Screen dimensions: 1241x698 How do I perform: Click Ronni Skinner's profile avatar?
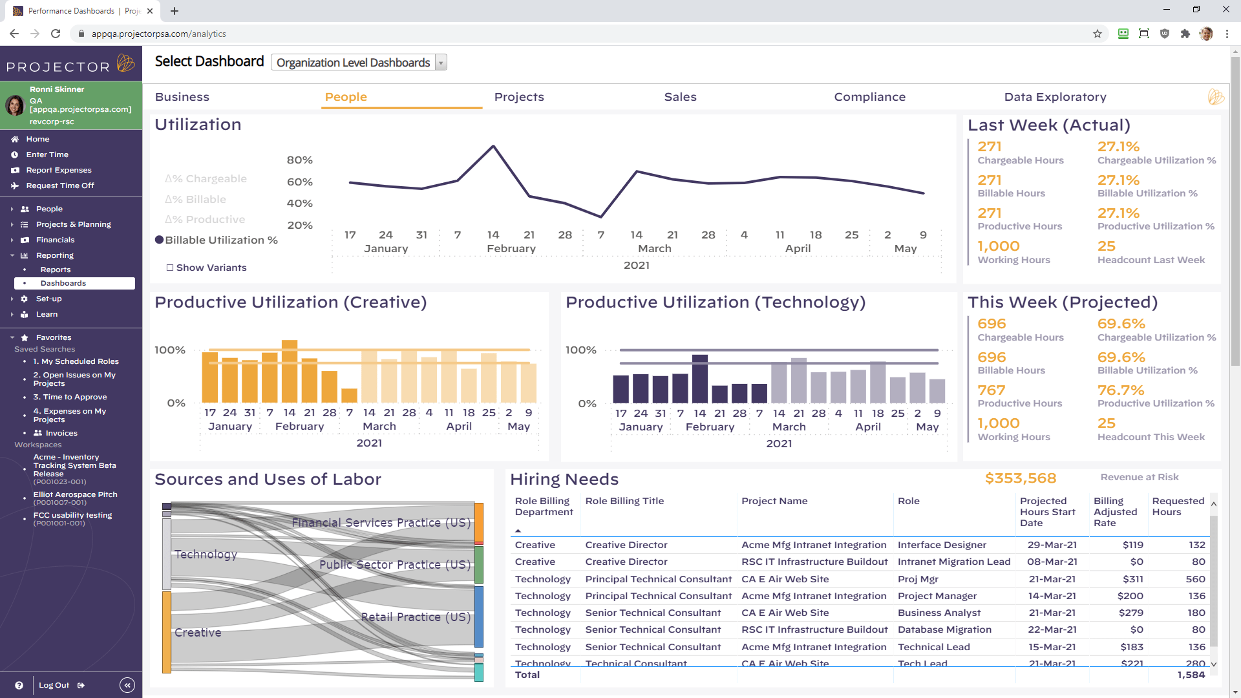coord(15,105)
